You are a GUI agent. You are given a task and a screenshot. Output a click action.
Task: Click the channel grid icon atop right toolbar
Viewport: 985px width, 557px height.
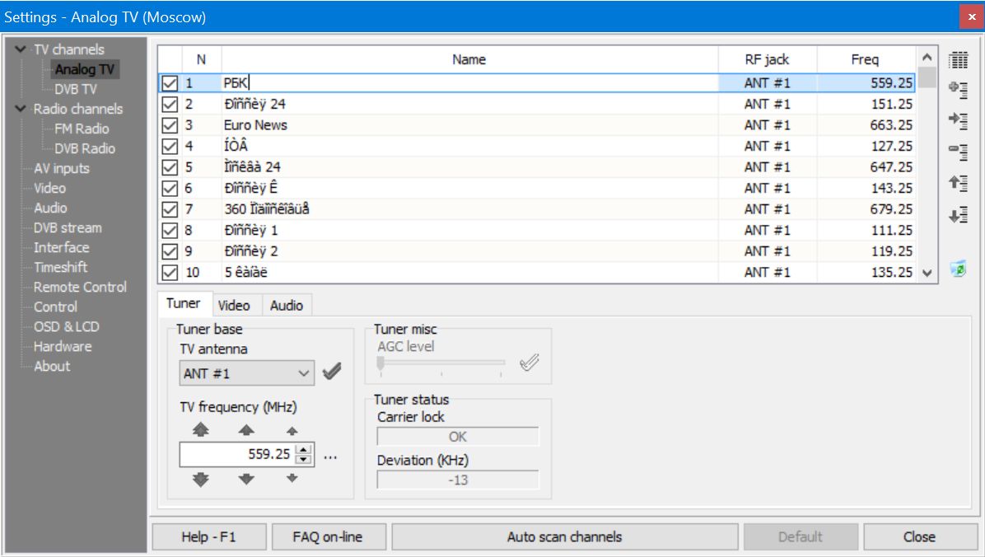coord(957,59)
